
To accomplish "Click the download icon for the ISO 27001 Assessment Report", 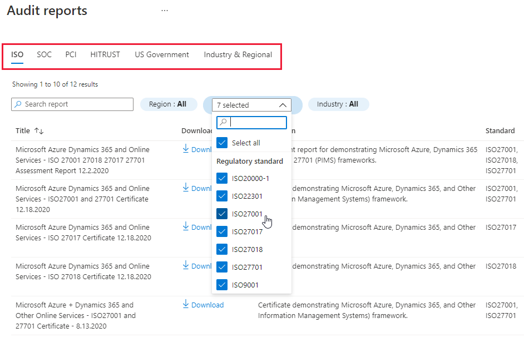I will [186, 149].
